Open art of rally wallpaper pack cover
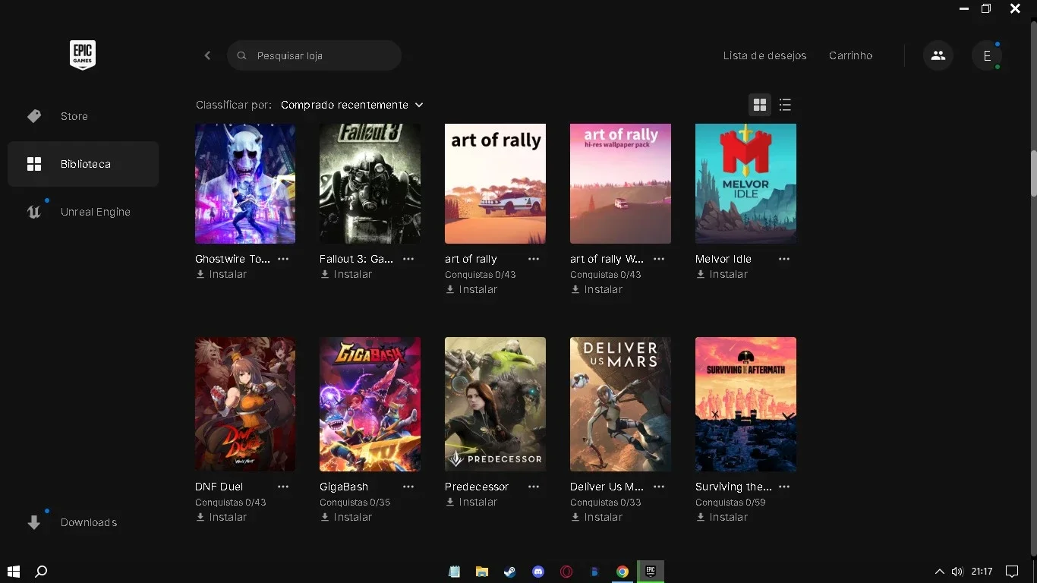Screen dimensions: 1037x583 coord(620,184)
